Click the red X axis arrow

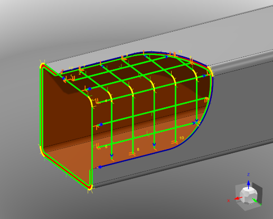238,198
